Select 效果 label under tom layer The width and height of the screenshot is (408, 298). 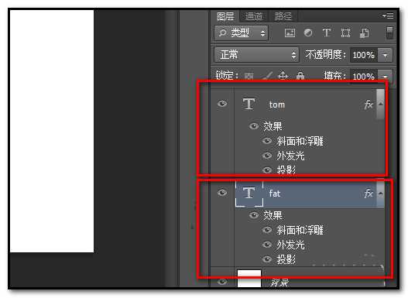point(273,126)
